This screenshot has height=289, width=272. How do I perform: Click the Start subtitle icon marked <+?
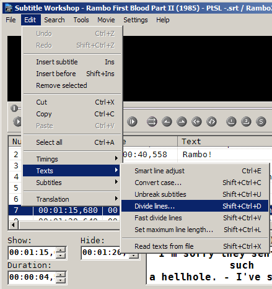click(x=196, y=121)
